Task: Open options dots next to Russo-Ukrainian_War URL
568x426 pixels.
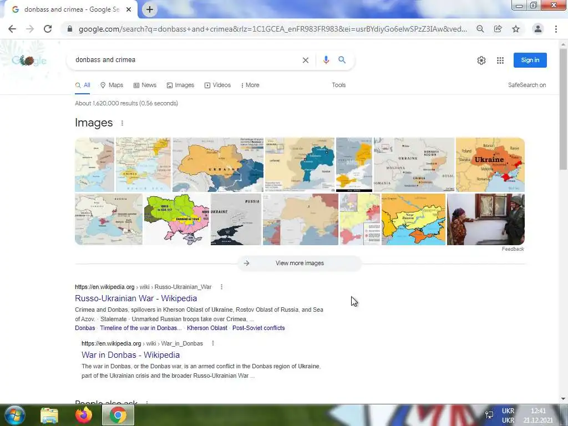Action: click(221, 287)
